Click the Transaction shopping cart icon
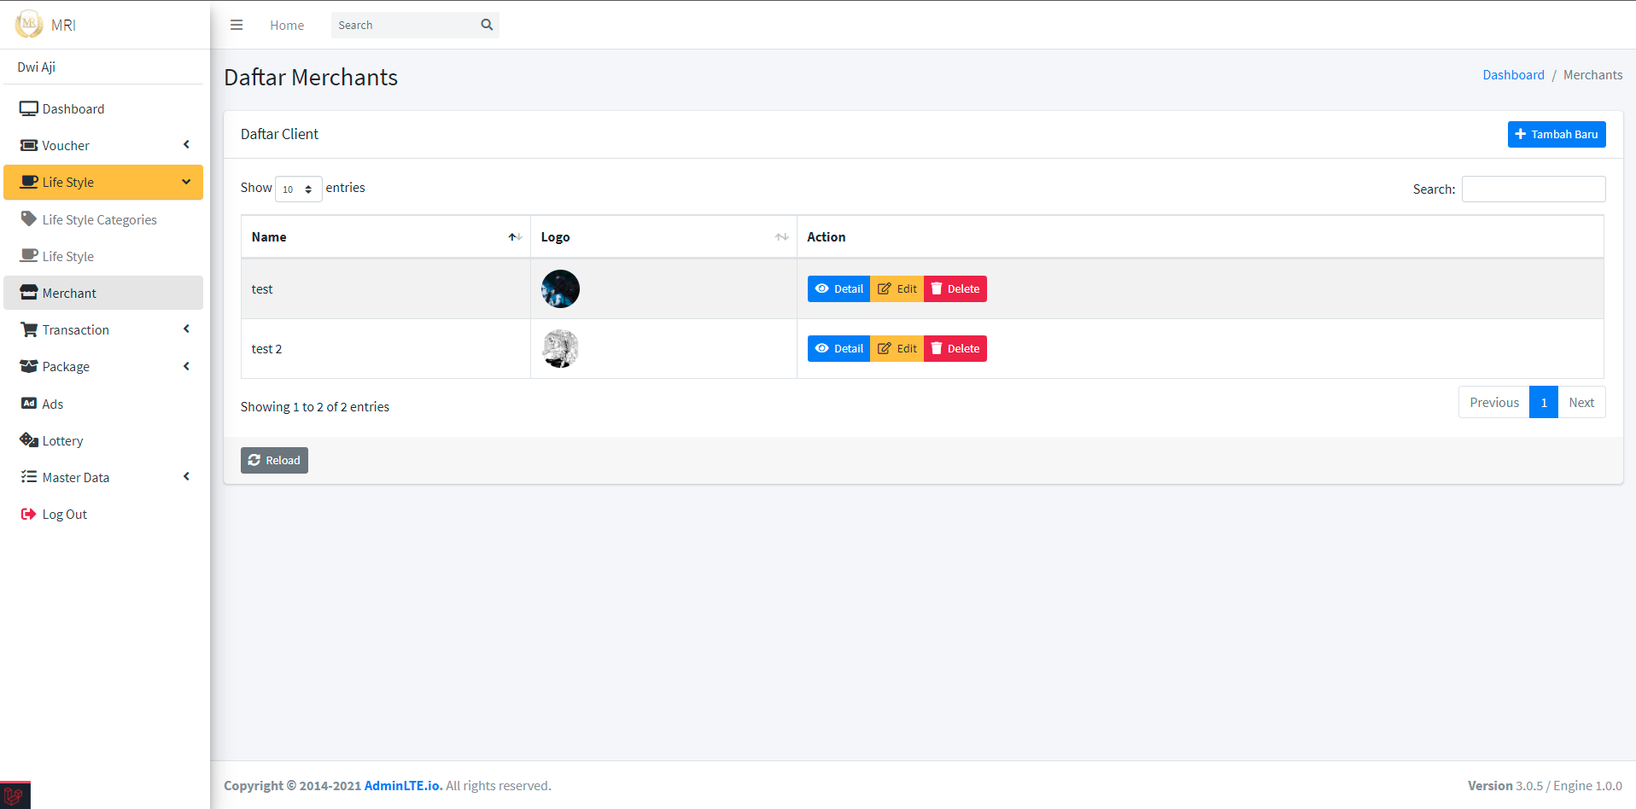Viewport: 1636px width, 809px height. point(29,329)
